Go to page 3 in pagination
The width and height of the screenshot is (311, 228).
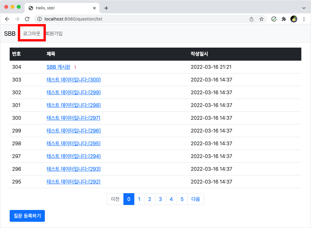tap(160, 199)
